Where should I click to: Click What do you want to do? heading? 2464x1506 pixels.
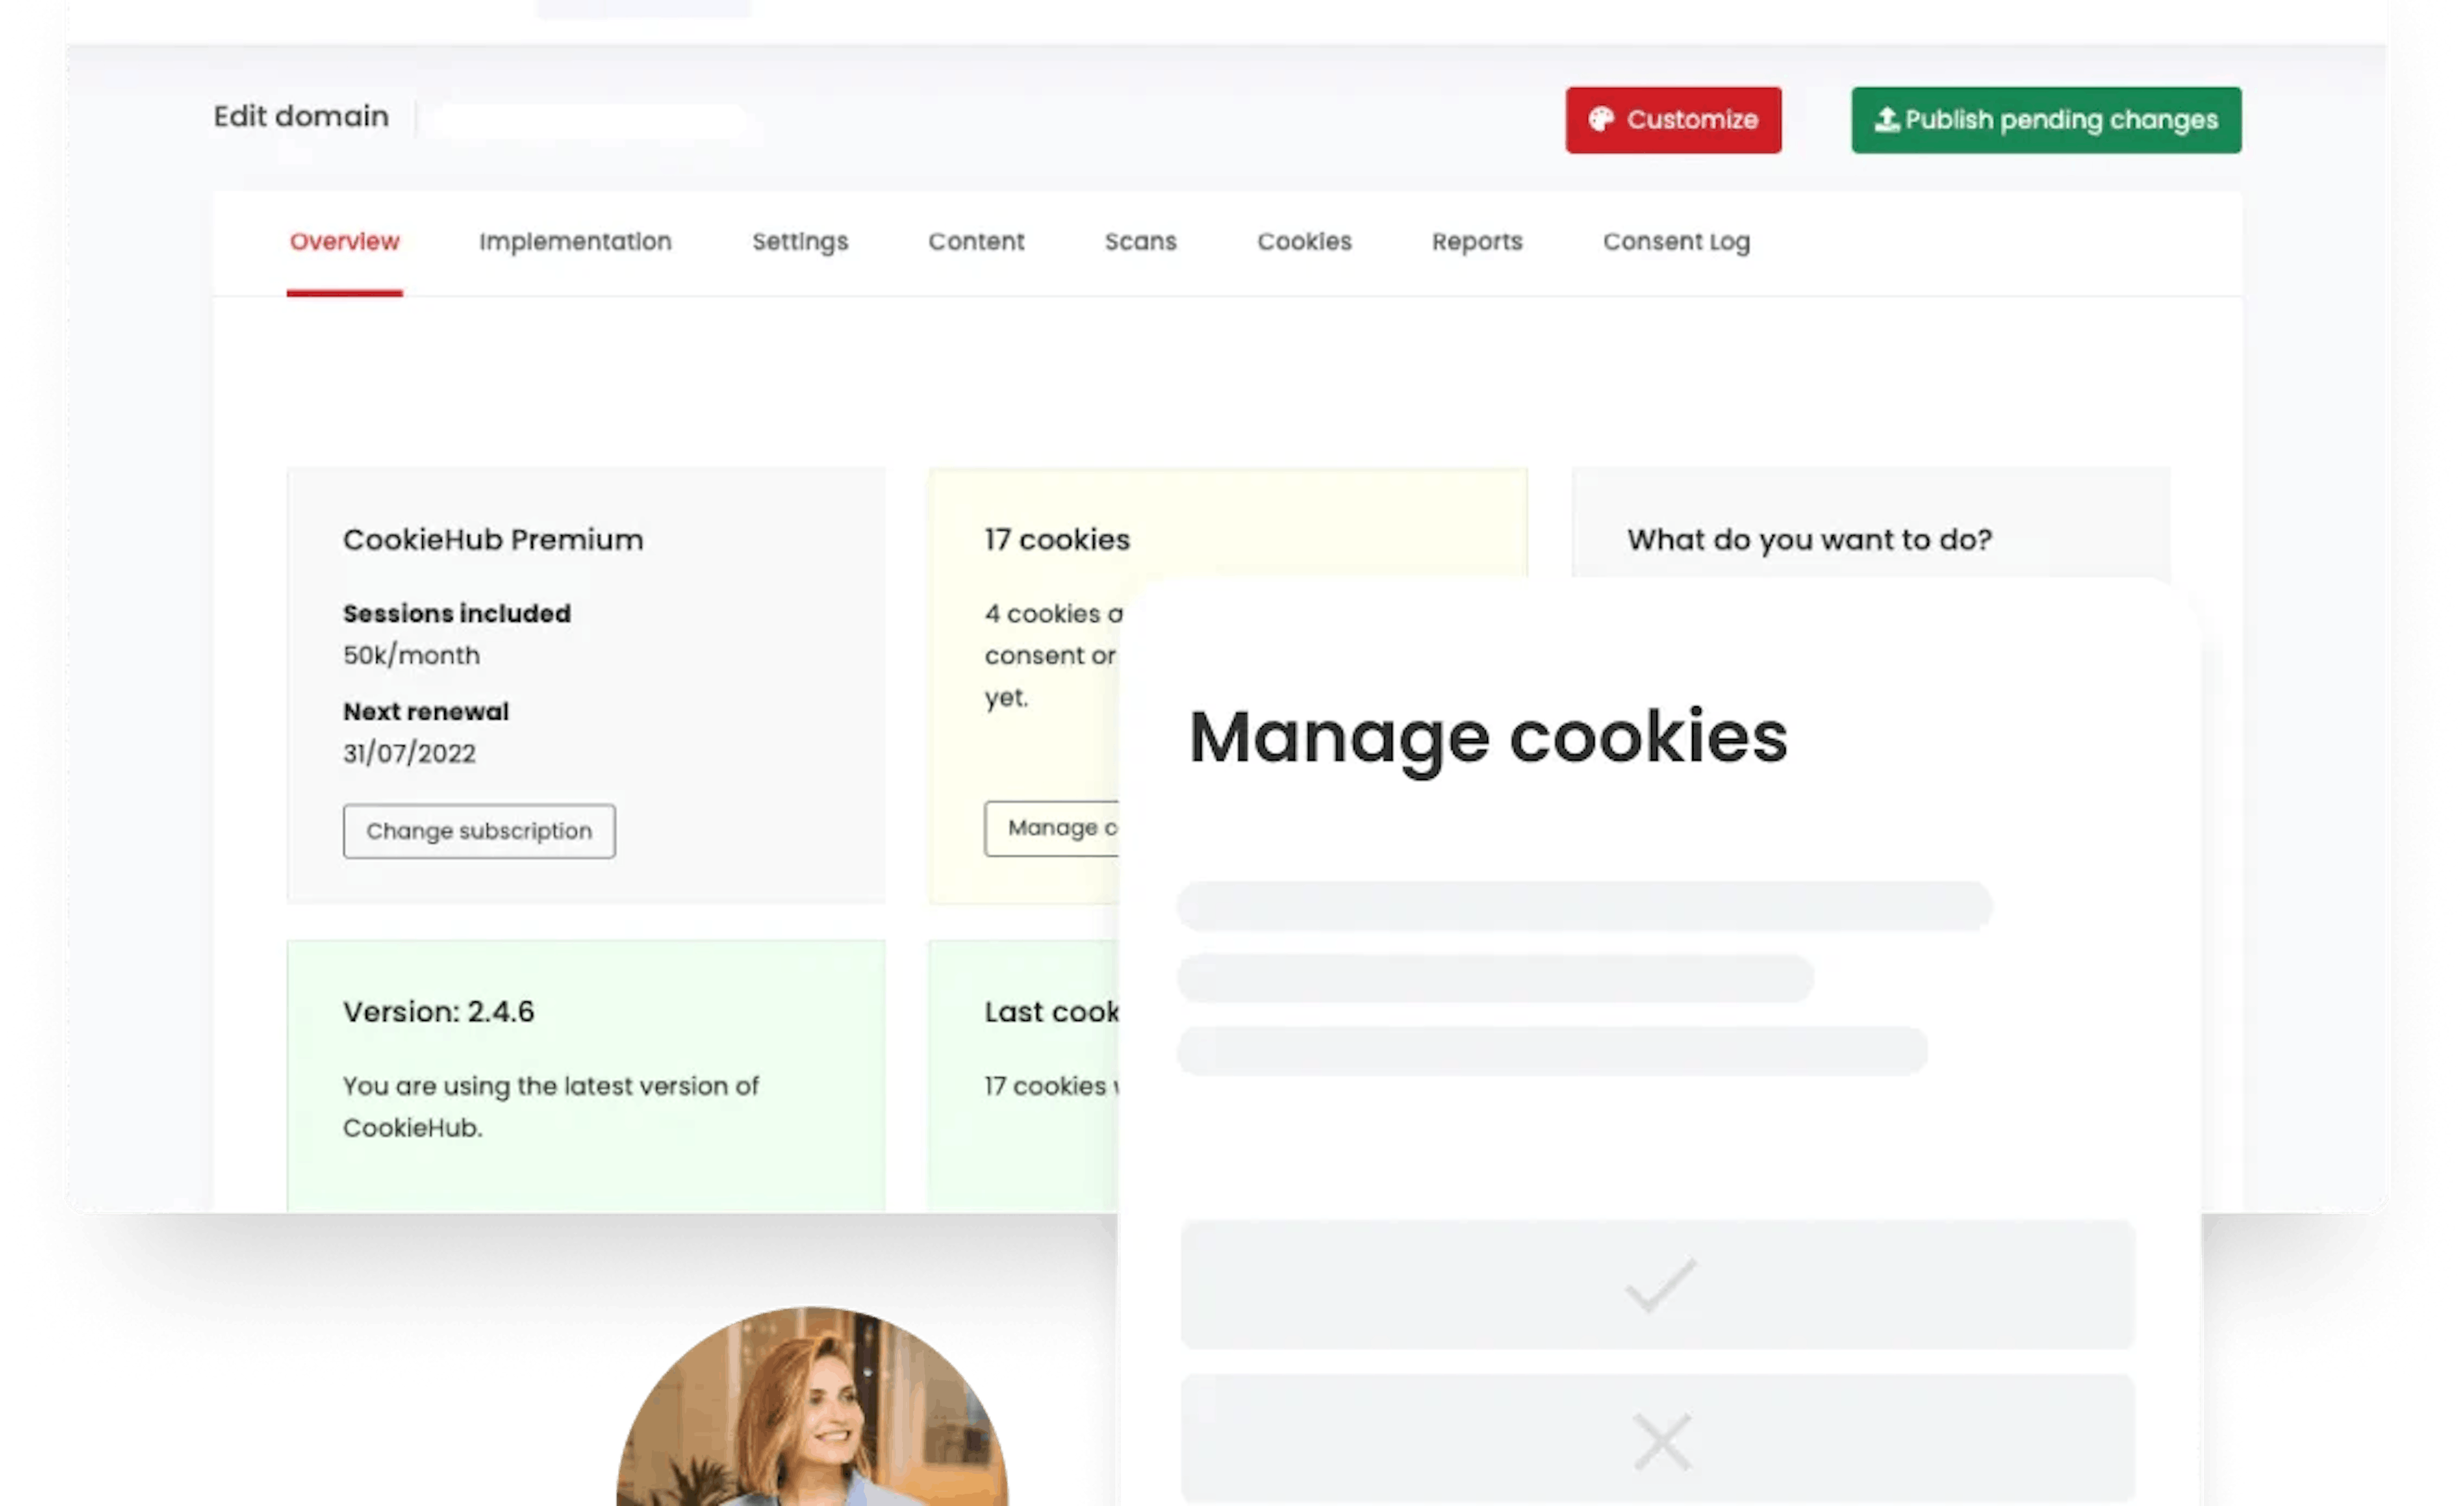pyautogui.click(x=1809, y=539)
